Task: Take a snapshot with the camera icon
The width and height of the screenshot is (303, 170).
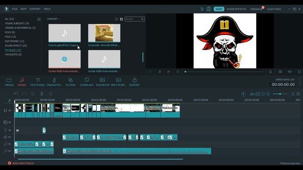Action: pos(280,72)
